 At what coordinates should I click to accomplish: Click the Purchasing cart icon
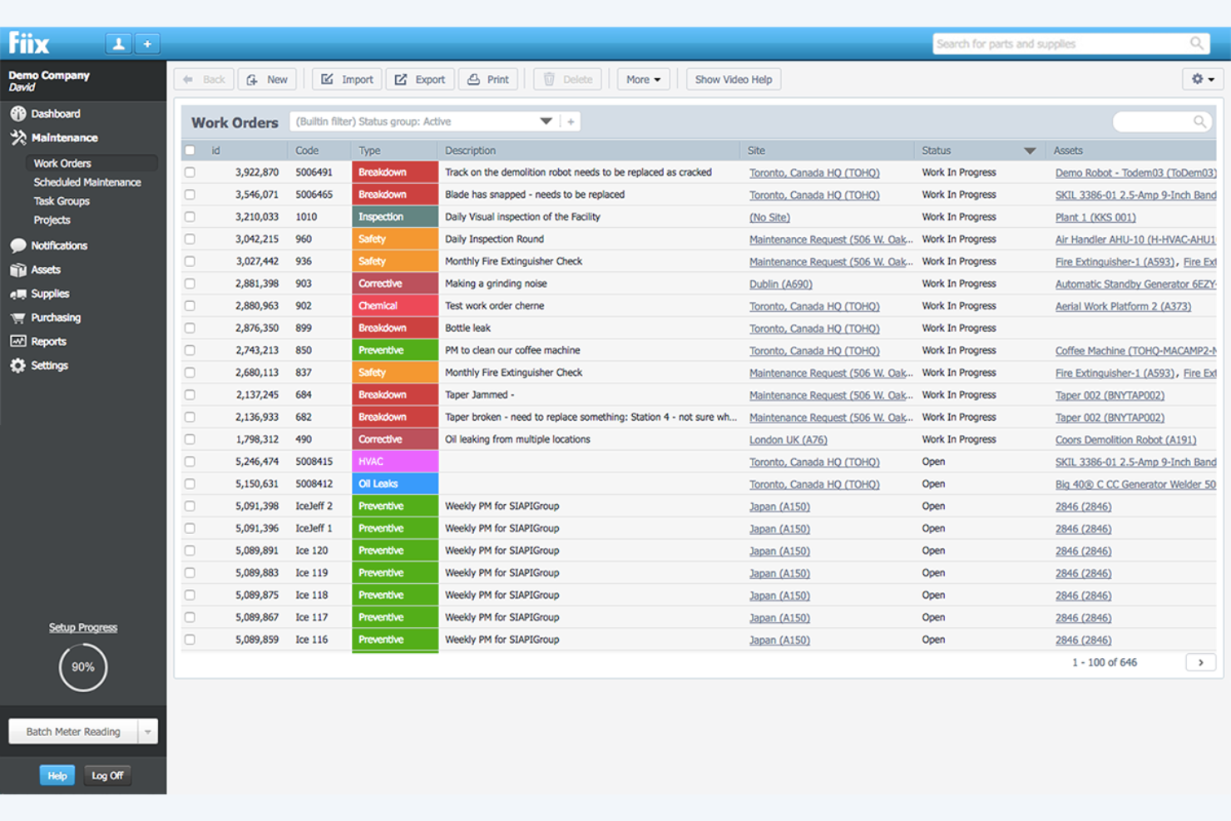click(17, 318)
